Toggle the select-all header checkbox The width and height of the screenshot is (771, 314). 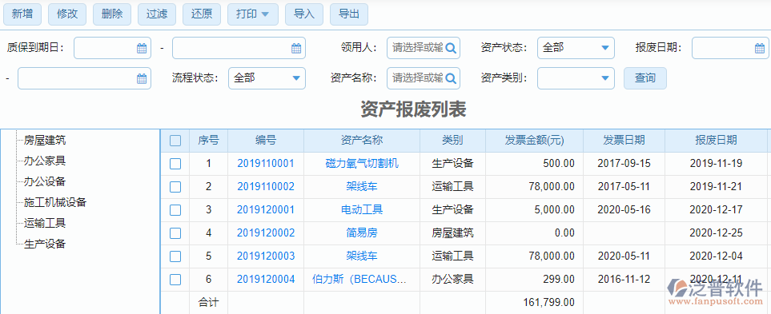pyautogui.click(x=175, y=141)
